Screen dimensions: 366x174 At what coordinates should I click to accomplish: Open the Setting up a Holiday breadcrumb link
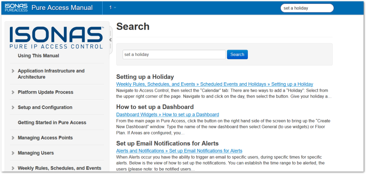214,84
